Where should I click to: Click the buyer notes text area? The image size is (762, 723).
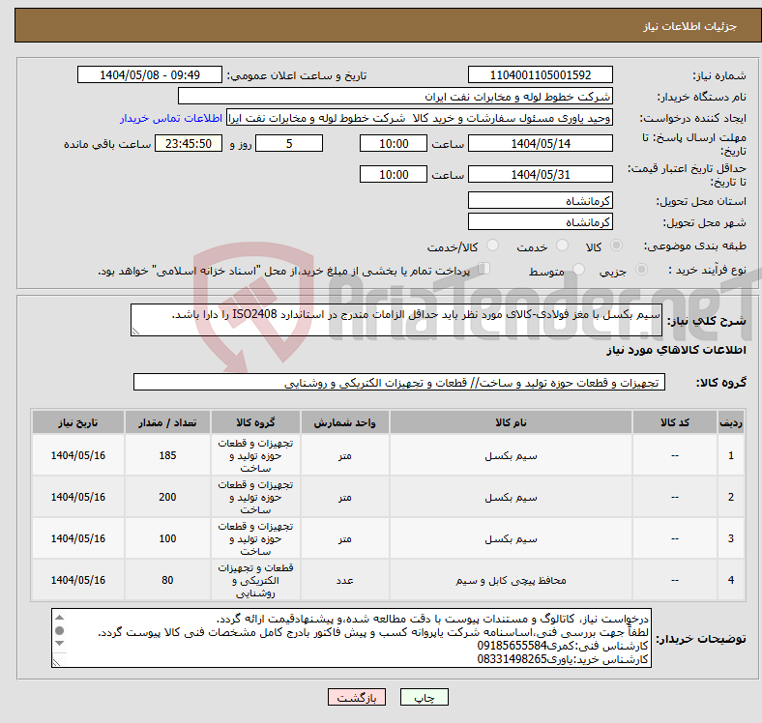351,638
